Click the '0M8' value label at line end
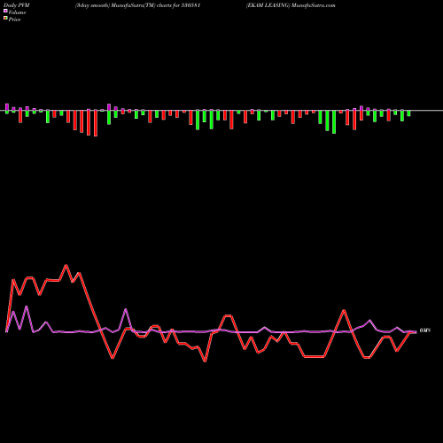The height and width of the screenshot is (443, 443). point(425,330)
